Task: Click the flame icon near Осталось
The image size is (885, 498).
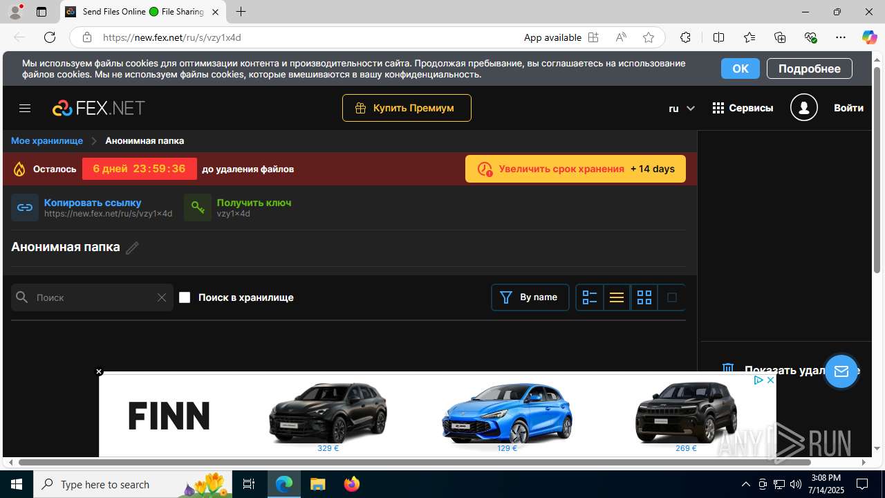Action: coord(19,169)
